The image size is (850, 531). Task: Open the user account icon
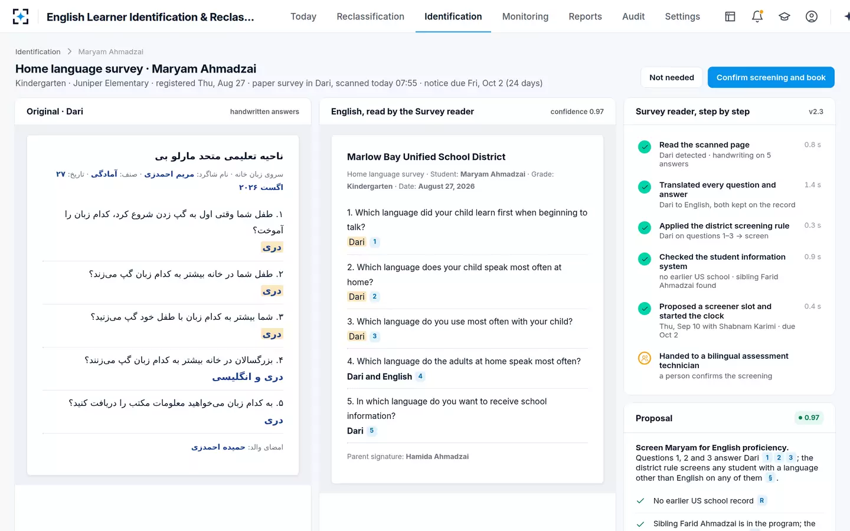tap(812, 17)
